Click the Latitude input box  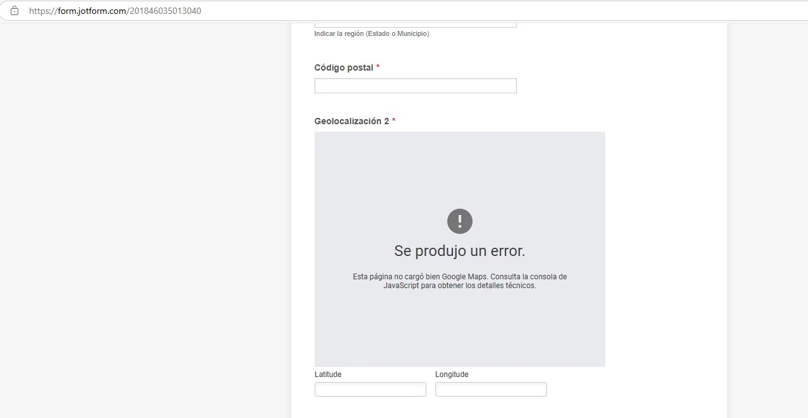point(370,389)
